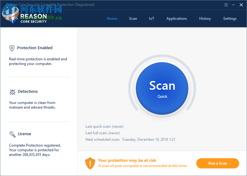Image resolution: width=247 pixels, height=176 pixels.
Task: Click the Detections bug icon
Action: coord(12,92)
